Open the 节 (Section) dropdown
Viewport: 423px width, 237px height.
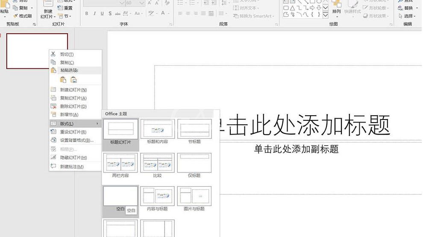(65, 16)
